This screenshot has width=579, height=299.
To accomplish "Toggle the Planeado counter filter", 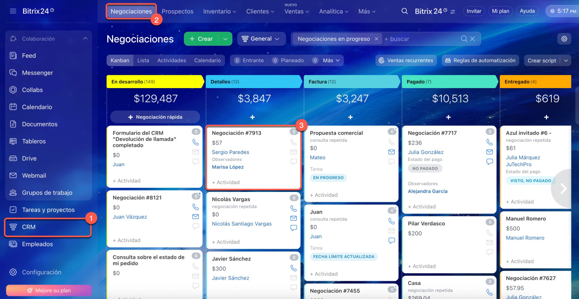I will (288, 61).
